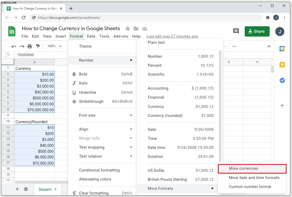This screenshot has height=197, width=292.
Task: Open the Google Keep side panel
Action: click(x=282, y=65)
